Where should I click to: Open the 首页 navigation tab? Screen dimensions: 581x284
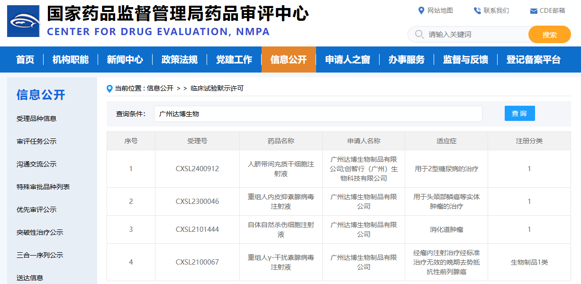(x=25, y=60)
